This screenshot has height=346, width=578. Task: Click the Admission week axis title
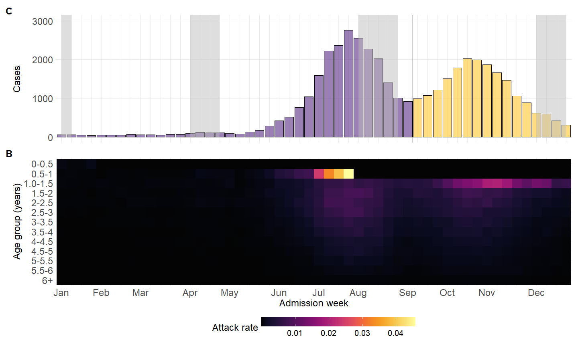(x=313, y=303)
